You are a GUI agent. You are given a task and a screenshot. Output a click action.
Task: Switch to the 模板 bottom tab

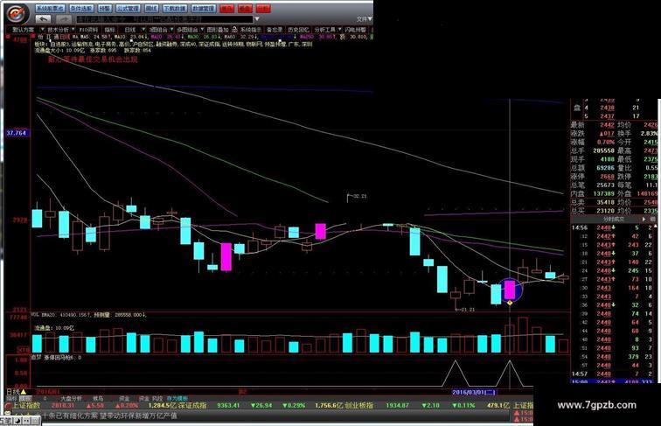25,398
